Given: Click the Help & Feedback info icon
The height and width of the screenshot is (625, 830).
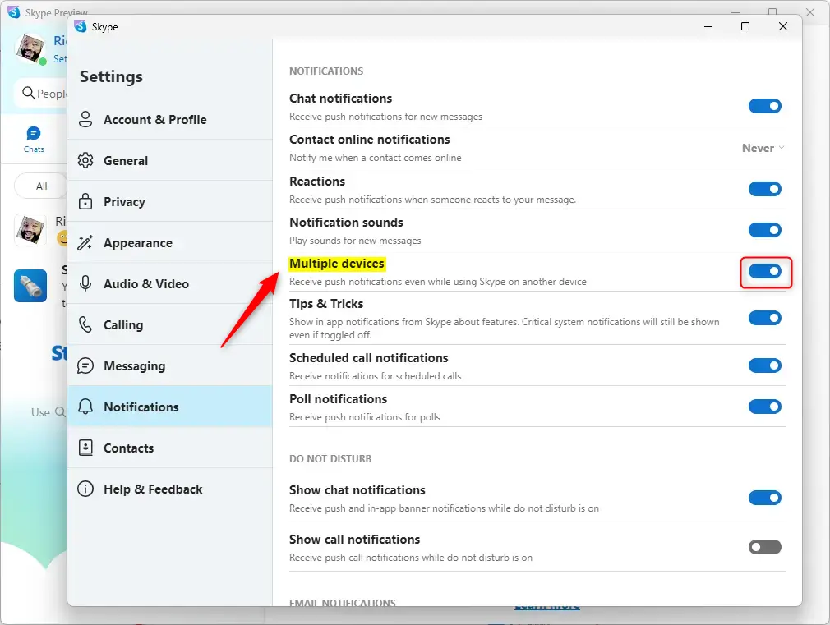Looking at the screenshot, I should coord(85,489).
